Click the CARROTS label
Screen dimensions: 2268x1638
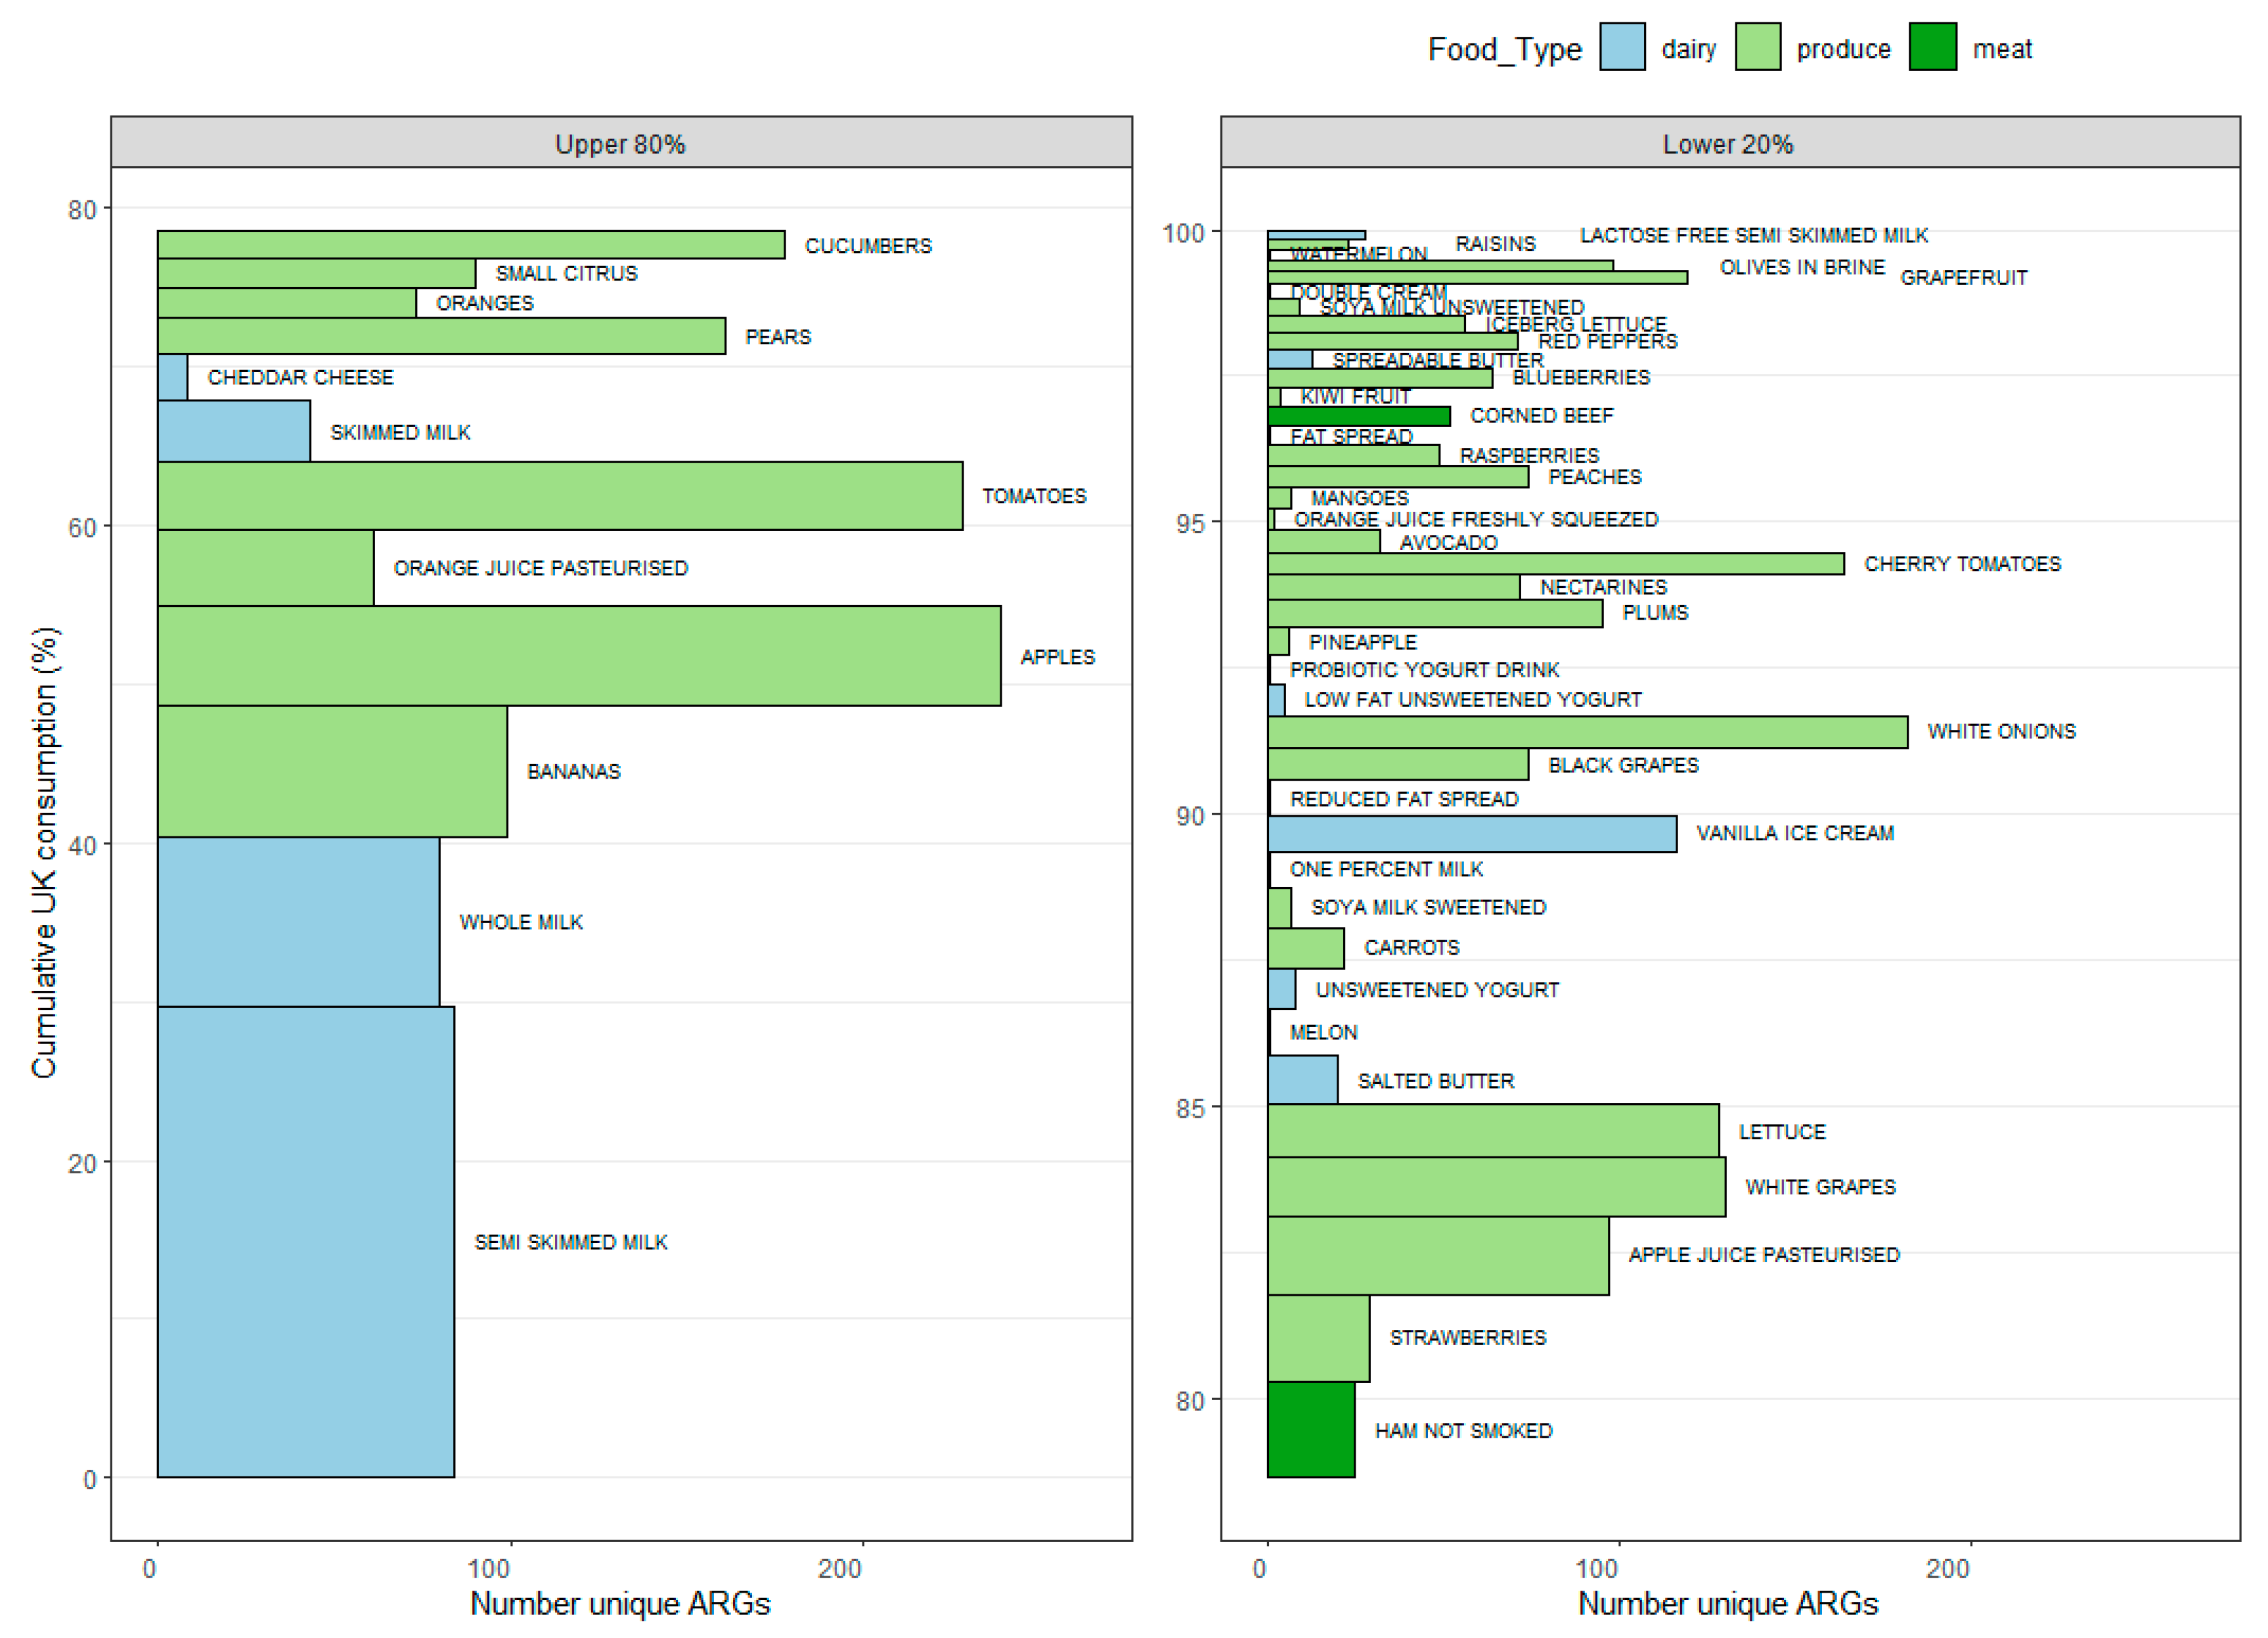tap(1412, 947)
